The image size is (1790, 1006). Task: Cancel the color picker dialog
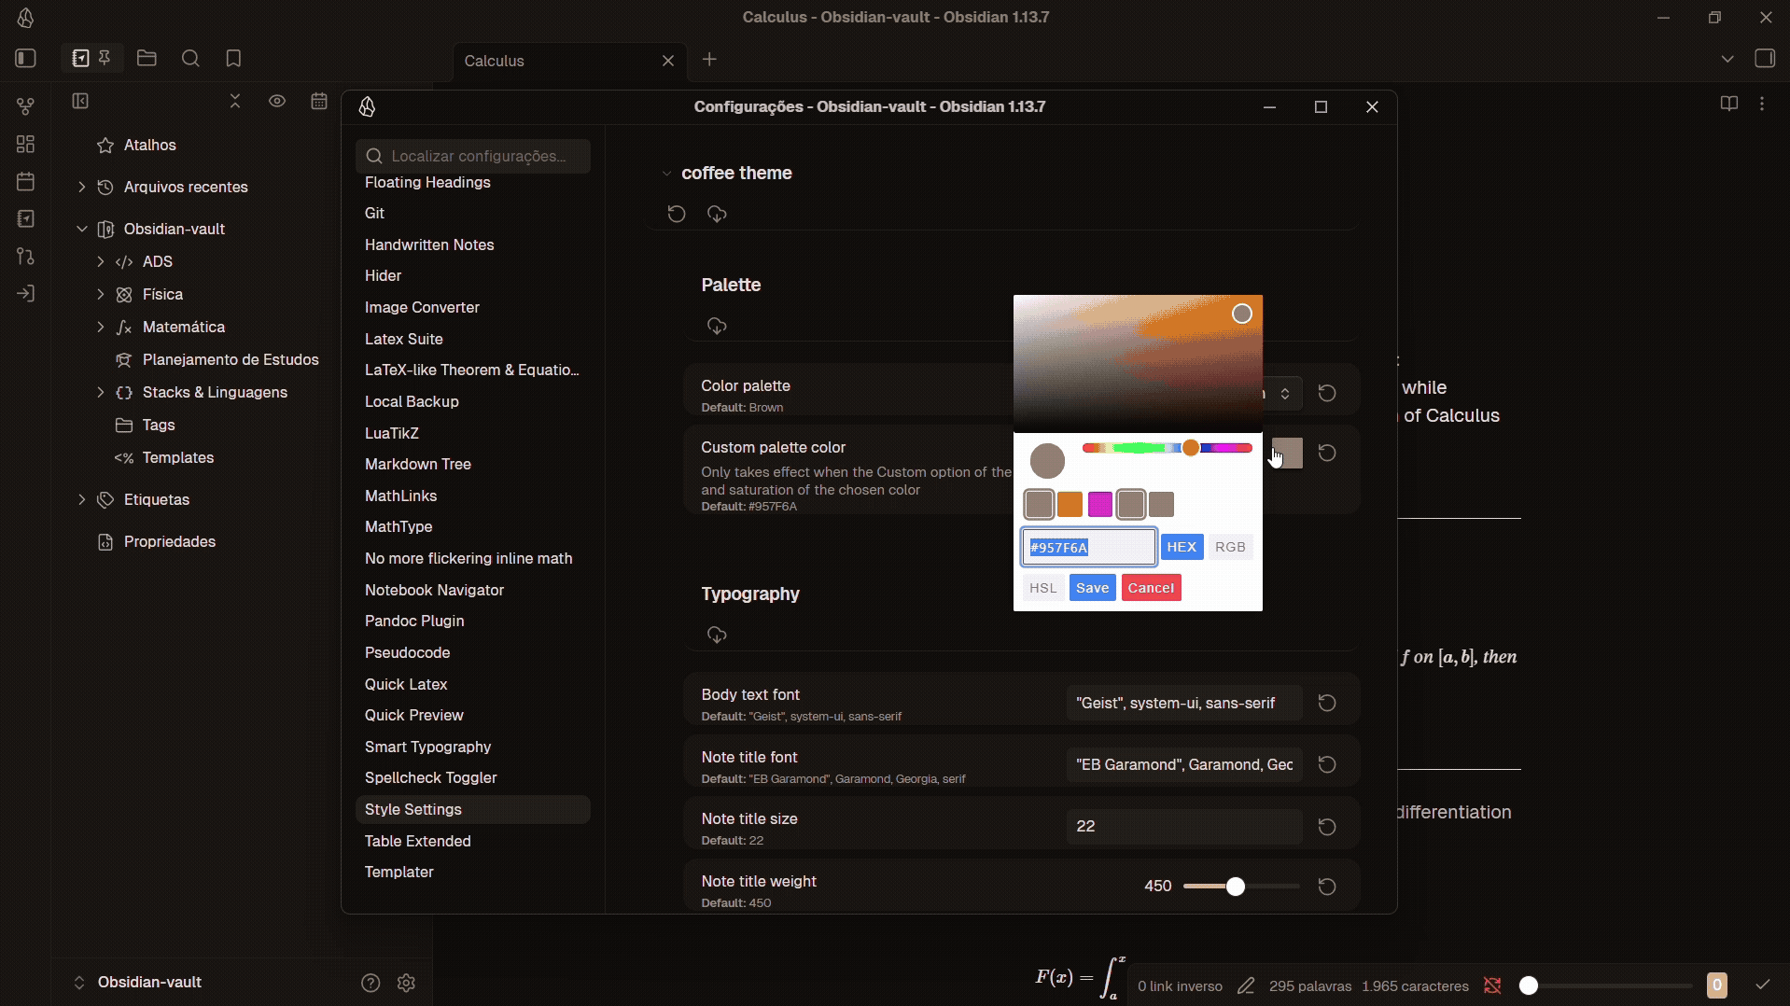click(1151, 588)
